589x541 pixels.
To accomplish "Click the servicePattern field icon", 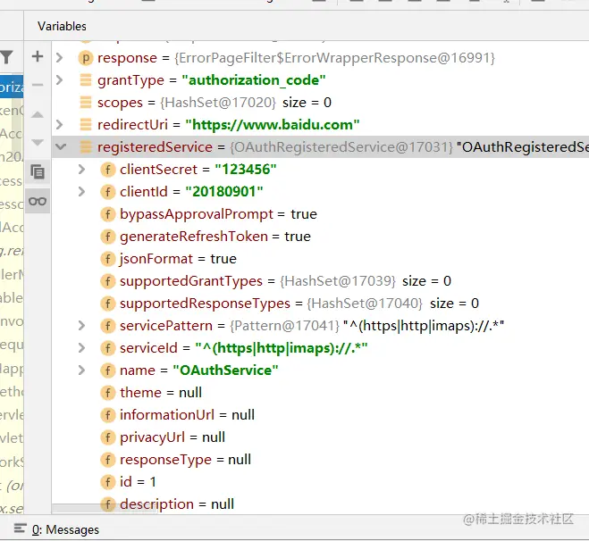I will pyautogui.click(x=108, y=326).
